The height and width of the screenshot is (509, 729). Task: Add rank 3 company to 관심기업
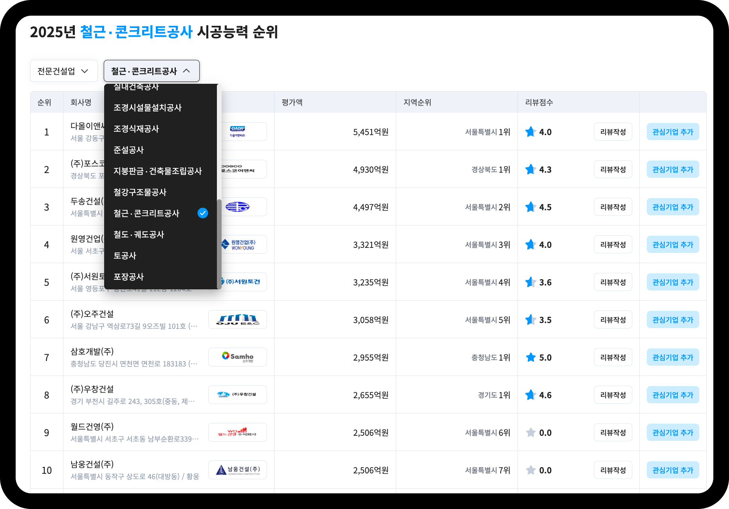(673, 207)
